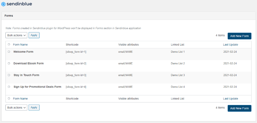Open the Stay in Touch Form entry
The image size is (257, 123).
(x=26, y=75)
